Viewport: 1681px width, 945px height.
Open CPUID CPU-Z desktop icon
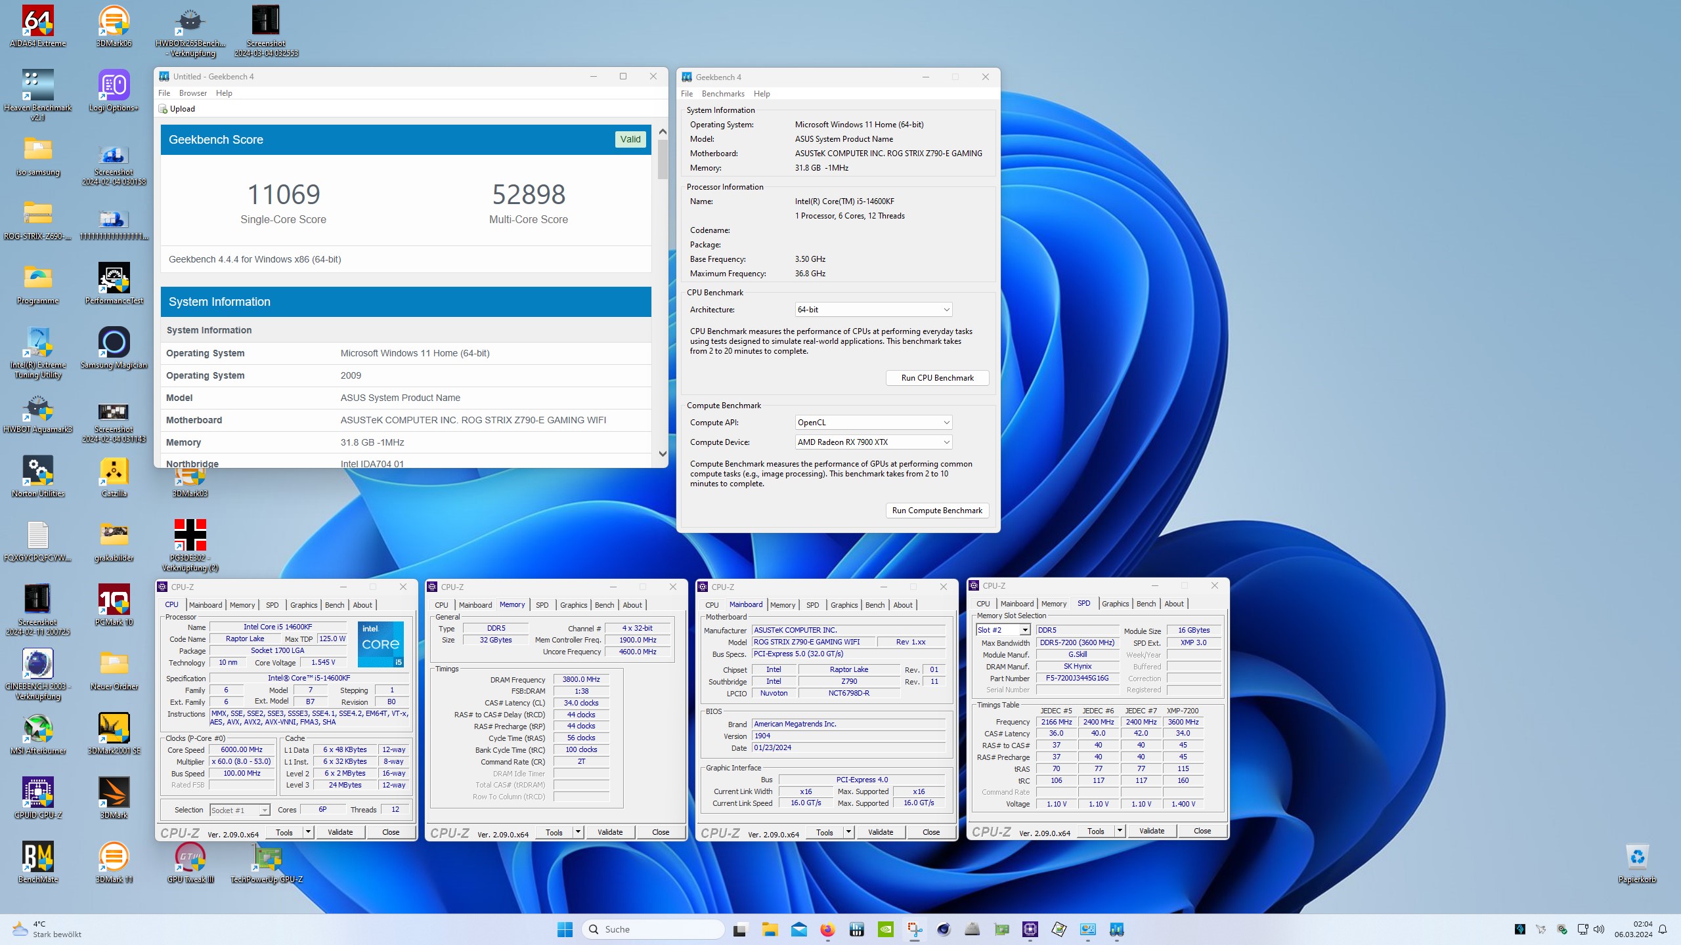[38, 798]
